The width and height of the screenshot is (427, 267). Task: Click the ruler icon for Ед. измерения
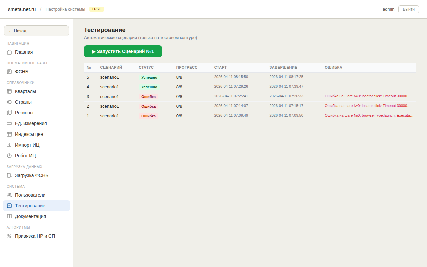pyautogui.click(x=9, y=123)
